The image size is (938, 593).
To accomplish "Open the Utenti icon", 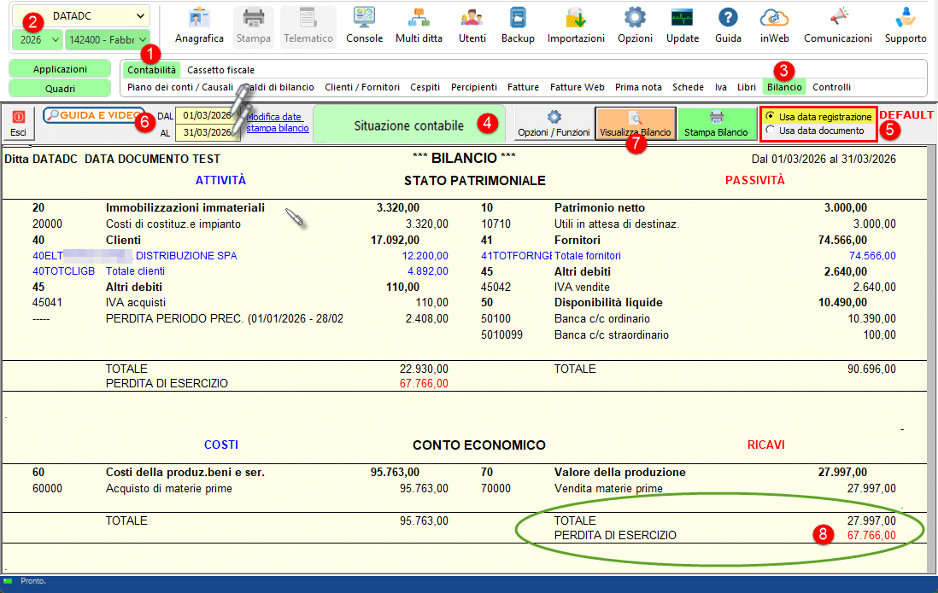I will click(x=472, y=26).
